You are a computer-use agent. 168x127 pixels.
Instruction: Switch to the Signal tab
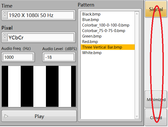coord(156,9)
